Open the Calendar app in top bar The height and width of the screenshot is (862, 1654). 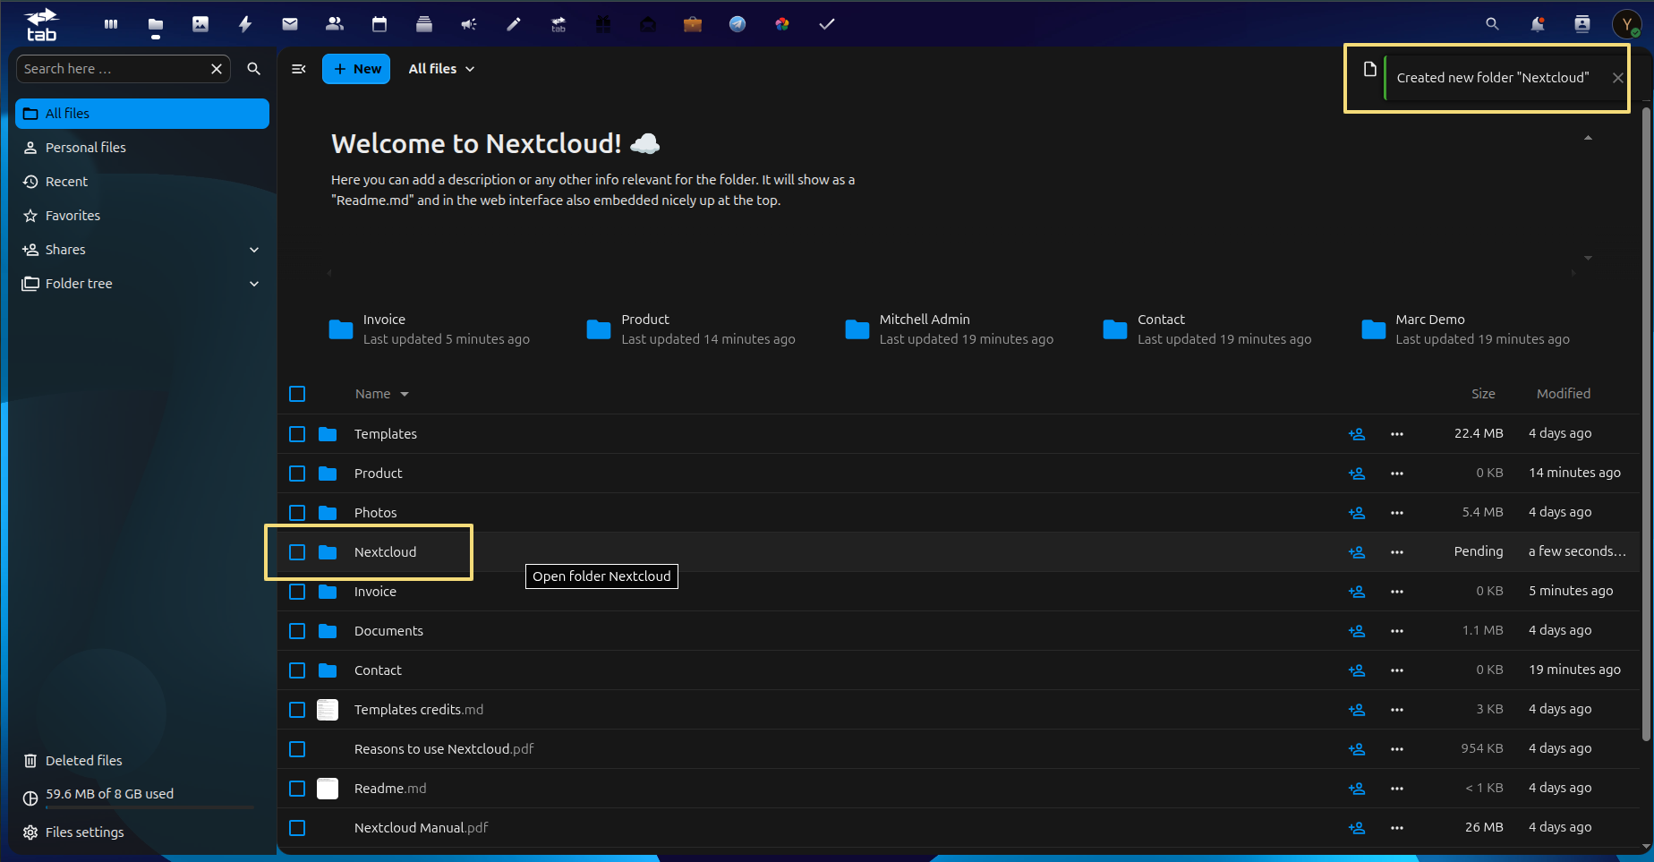tap(379, 24)
